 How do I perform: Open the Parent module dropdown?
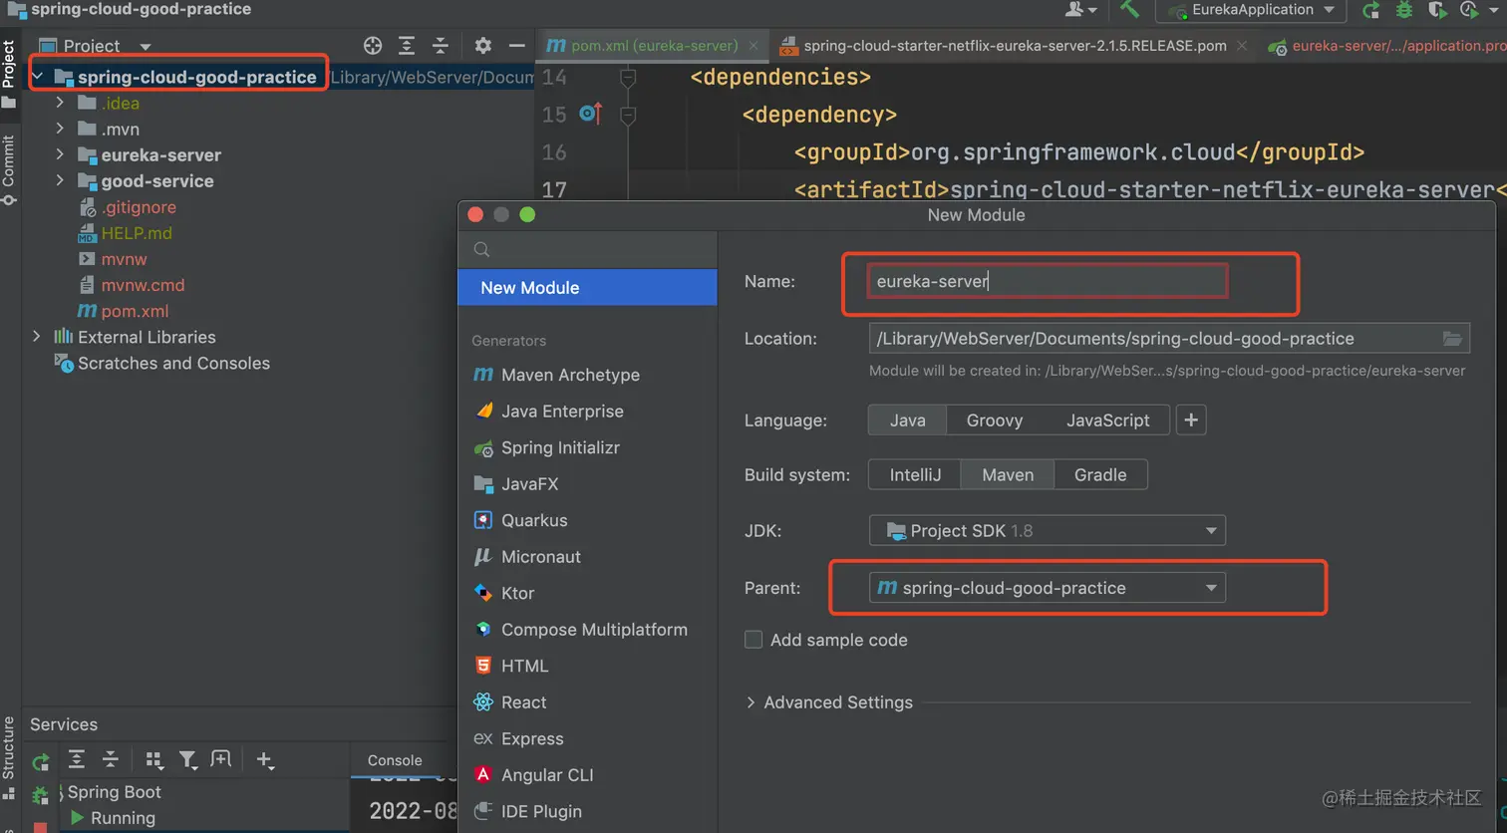[1048, 588]
